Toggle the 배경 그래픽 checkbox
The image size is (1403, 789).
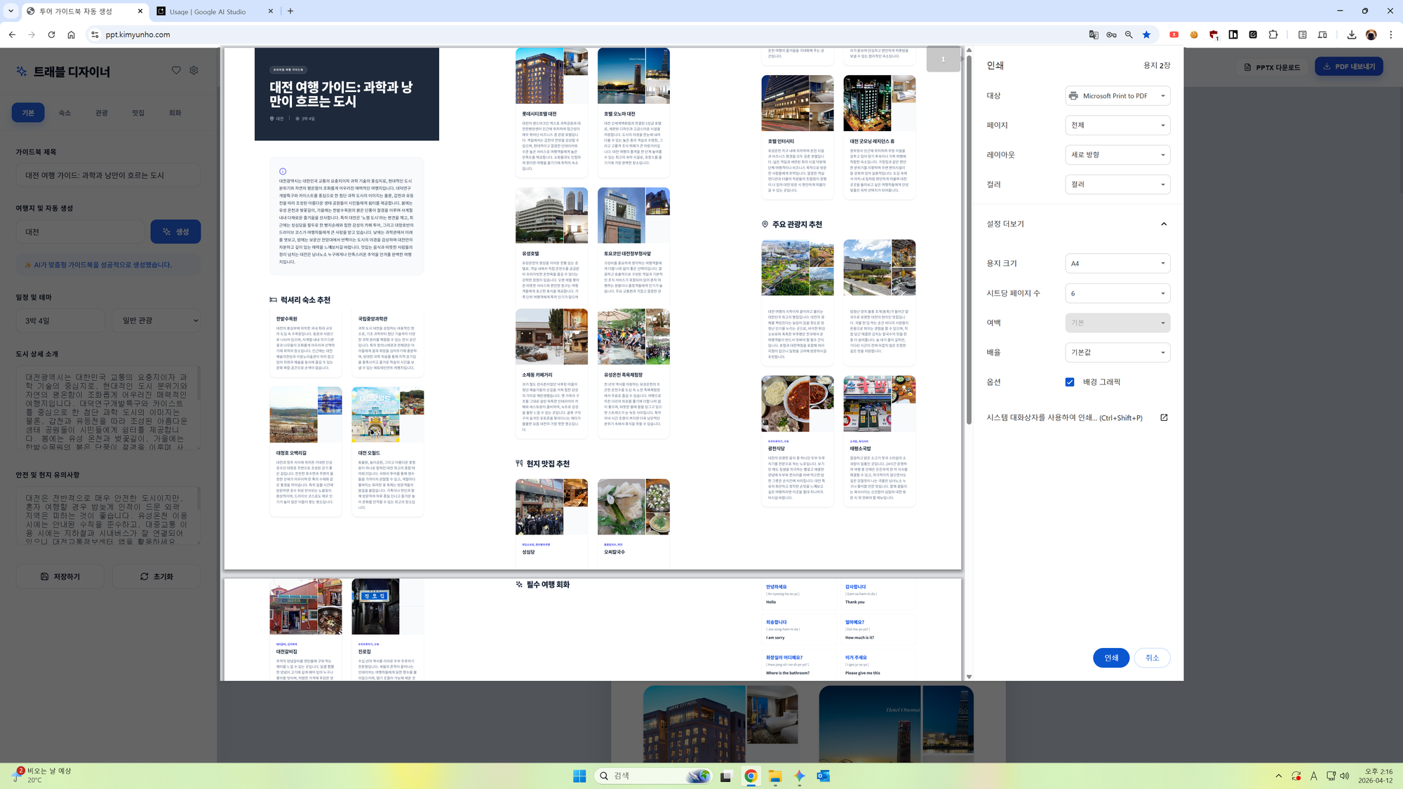(x=1070, y=382)
